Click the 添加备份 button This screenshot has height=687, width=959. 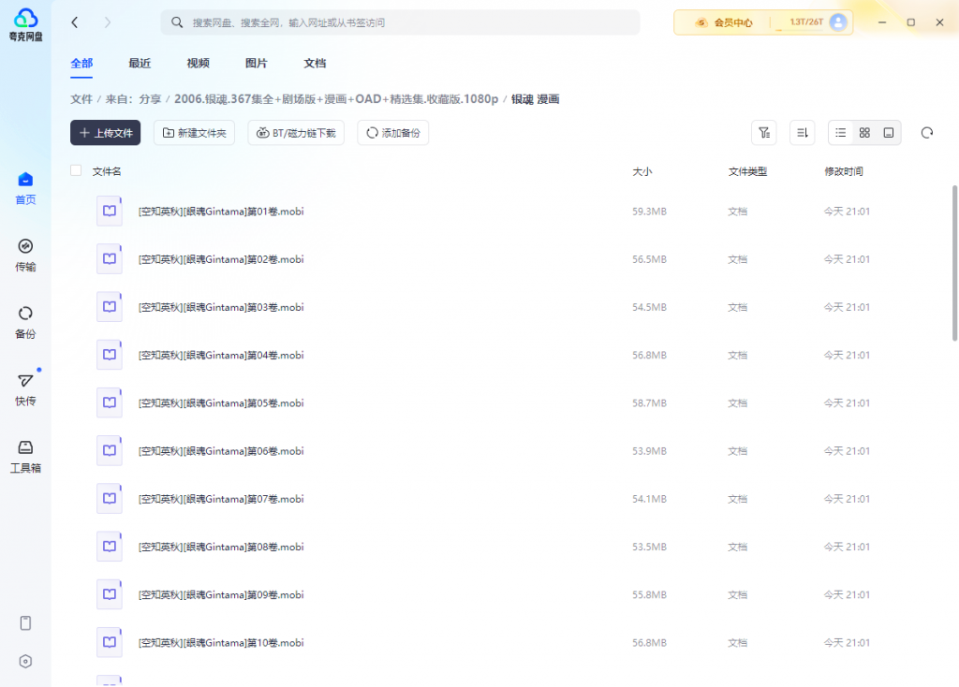point(392,133)
